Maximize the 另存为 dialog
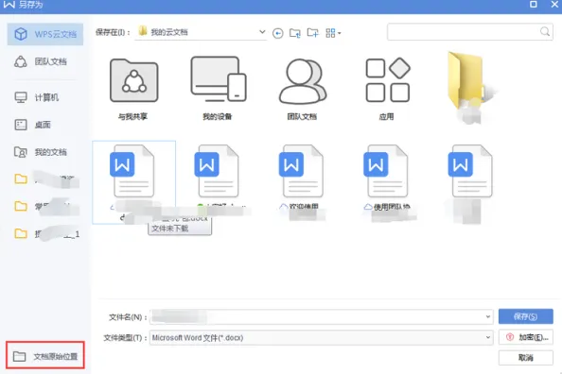 point(534,5)
